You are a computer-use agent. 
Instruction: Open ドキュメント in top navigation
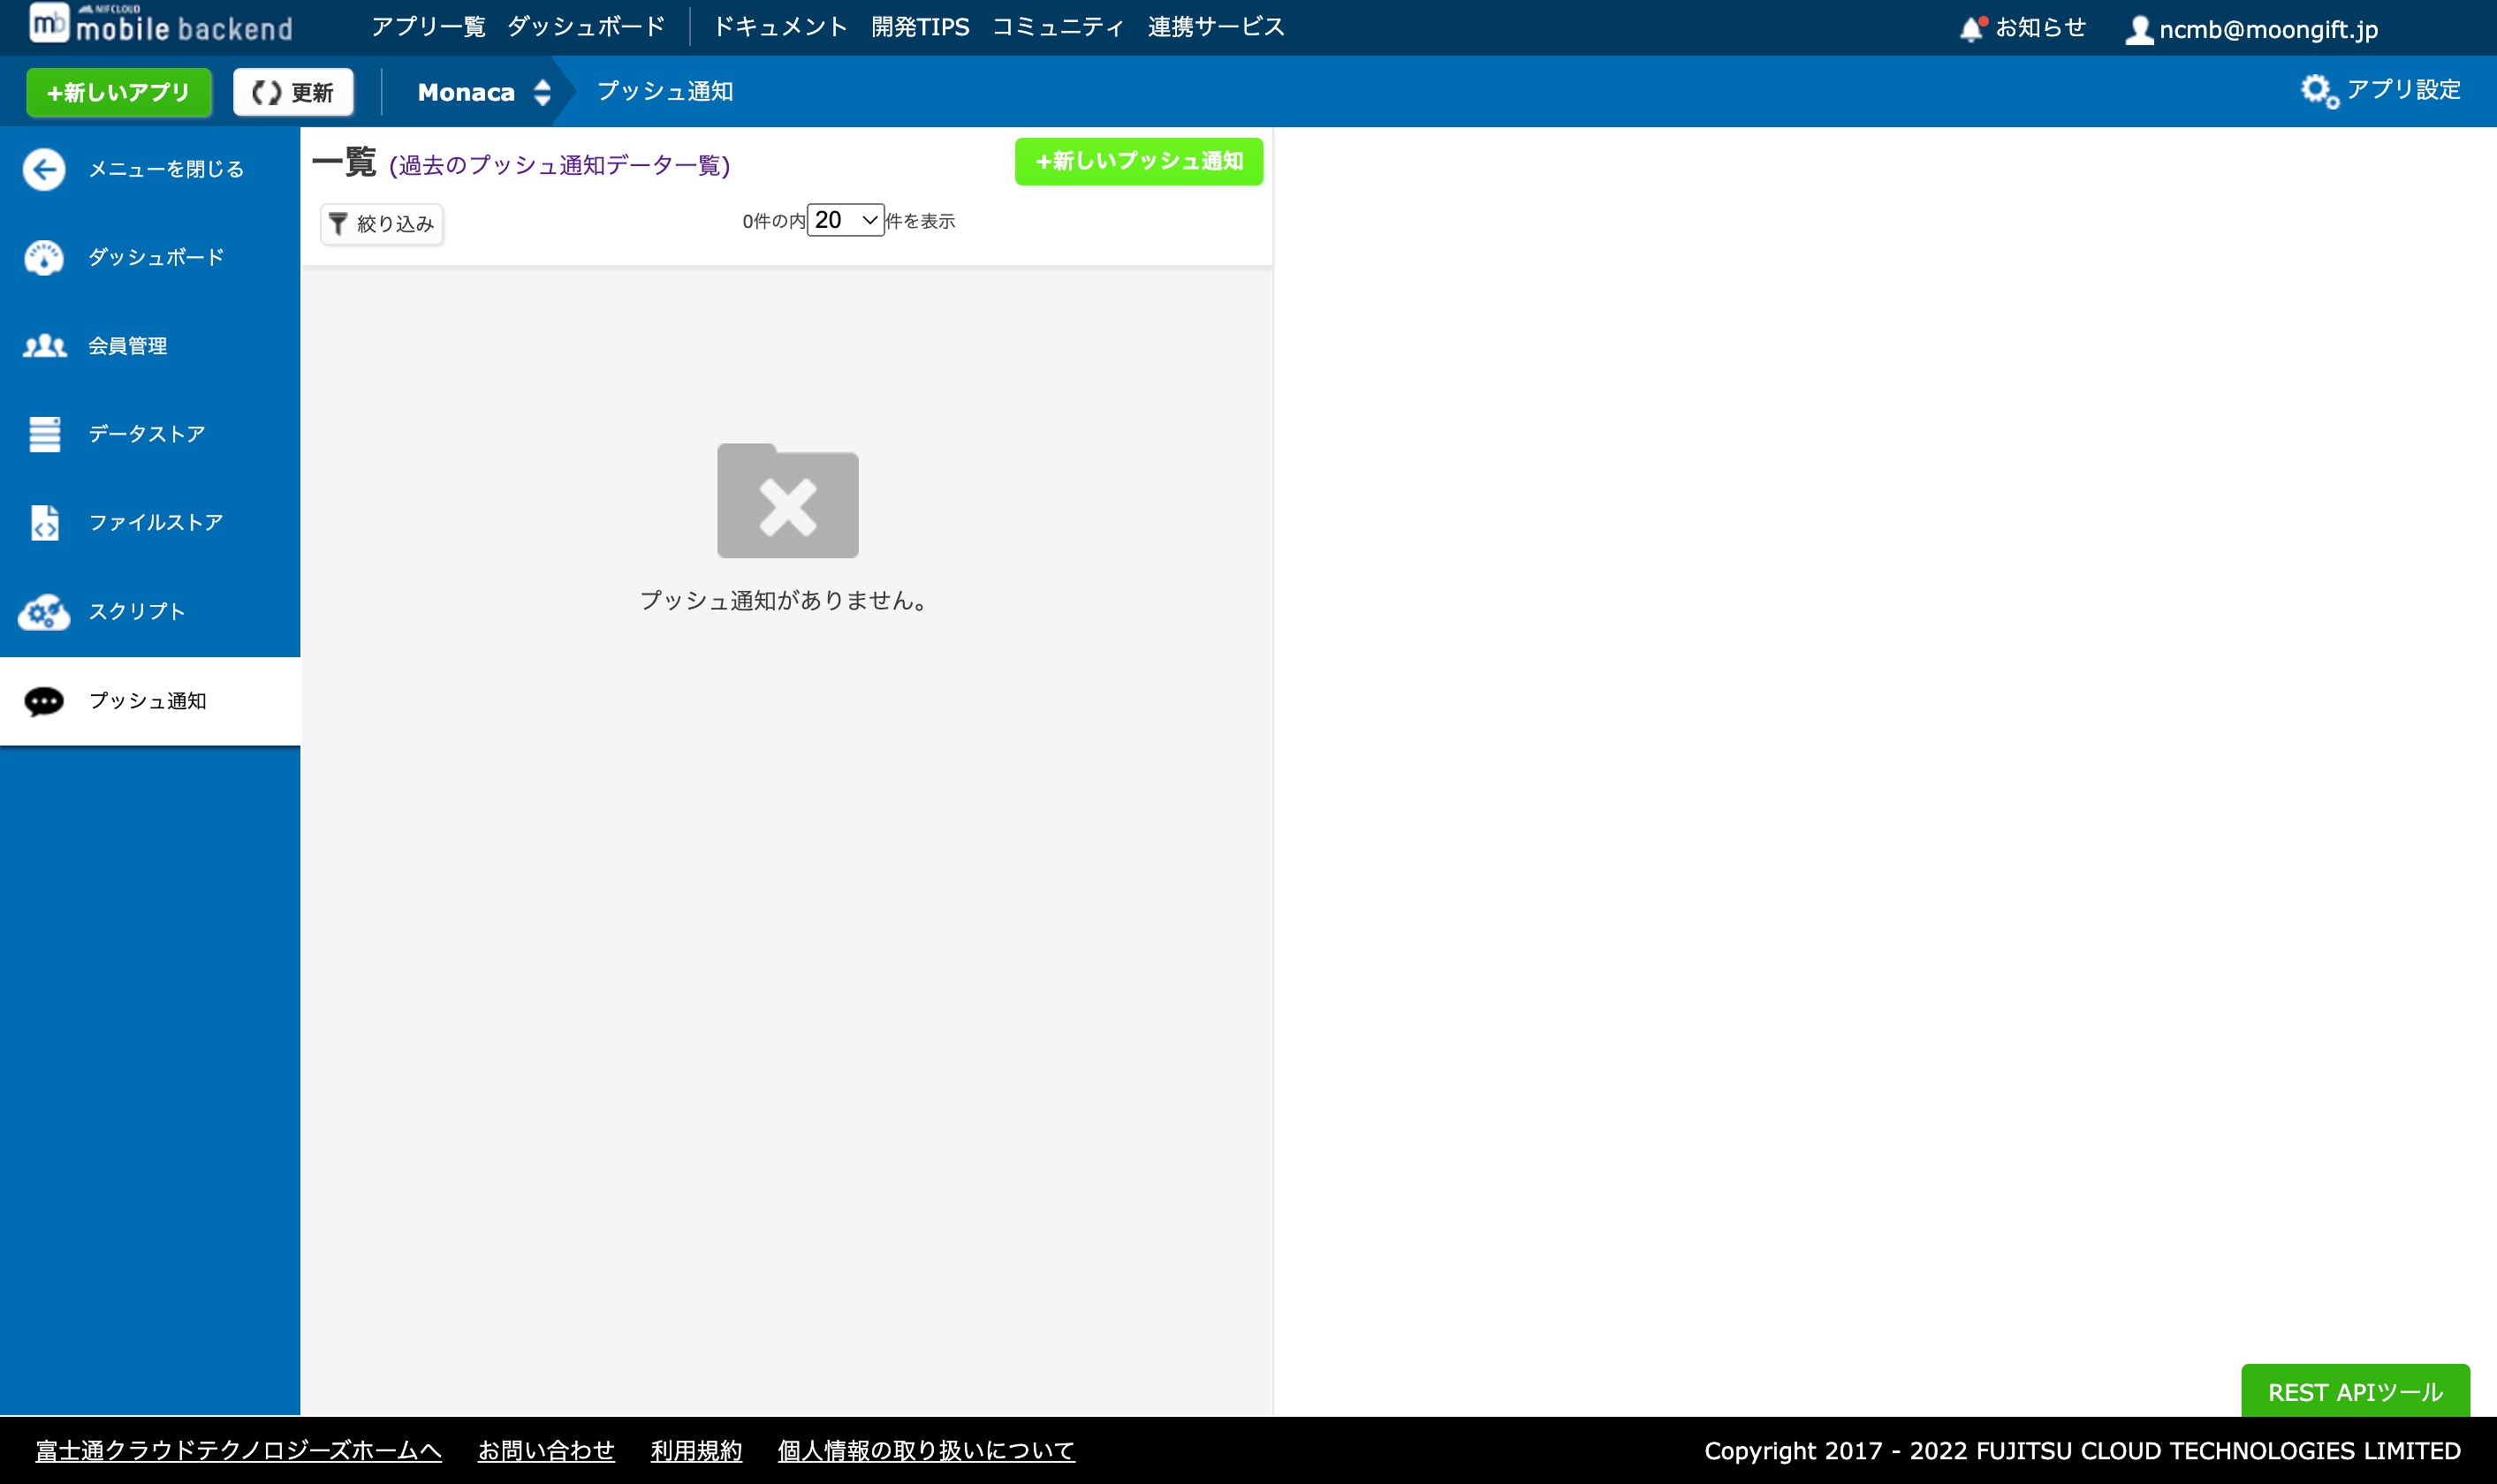tap(780, 26)
